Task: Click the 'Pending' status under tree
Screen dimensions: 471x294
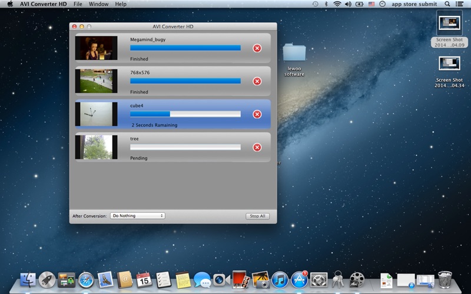Action: click(x=139, y=158)
